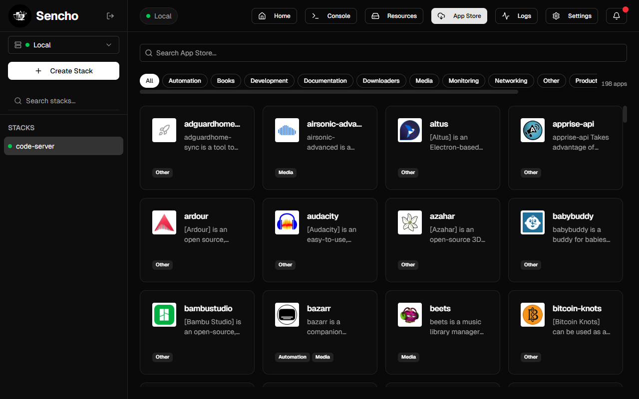Click the bitcoin-knots app title
This screenshot has height=399, width=639.
pos(577,308)
